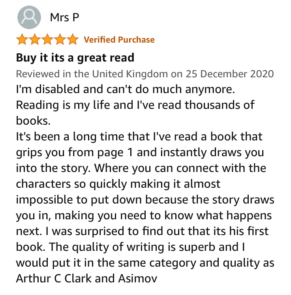Click the sentence "I'm disabled and can't do much anymore."
The width and height of the screenshot is (291, 295).
[126, 90]
